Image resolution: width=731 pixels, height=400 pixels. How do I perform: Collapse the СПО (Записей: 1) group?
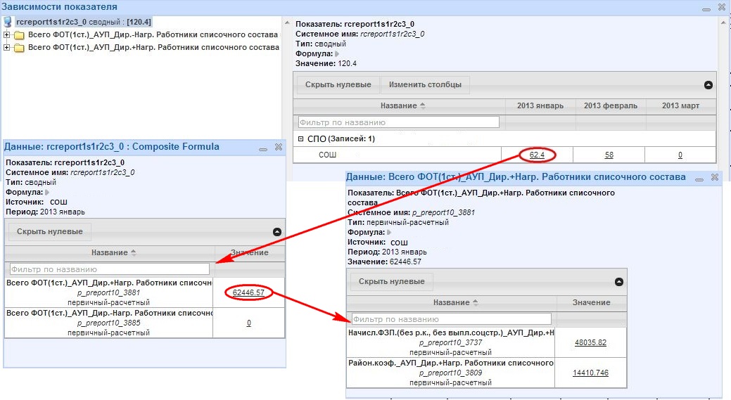(x=300, y=138)
